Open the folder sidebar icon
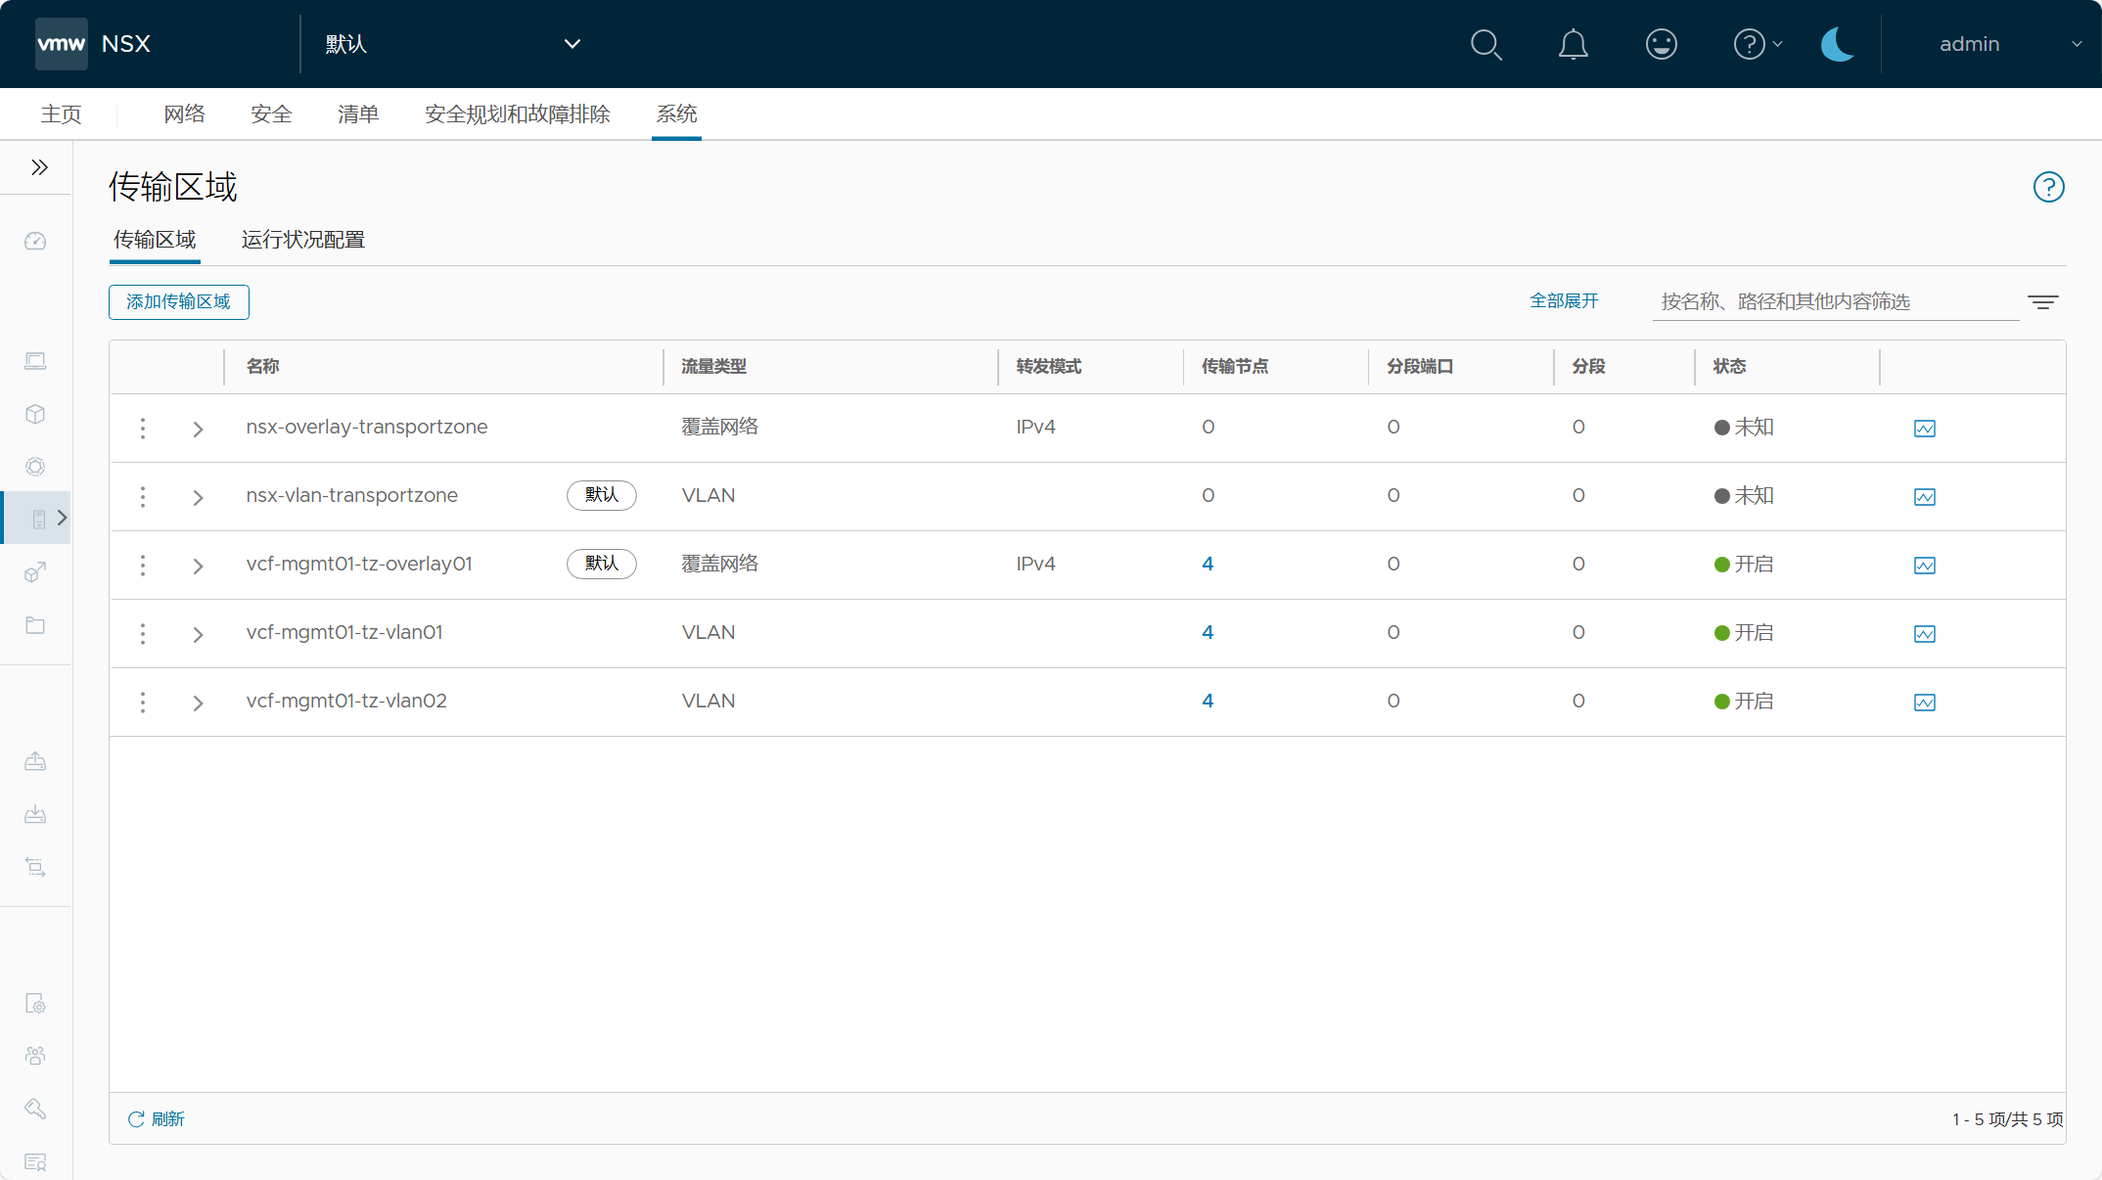Screen dimensions: 2102x1180 click(35, 625)
